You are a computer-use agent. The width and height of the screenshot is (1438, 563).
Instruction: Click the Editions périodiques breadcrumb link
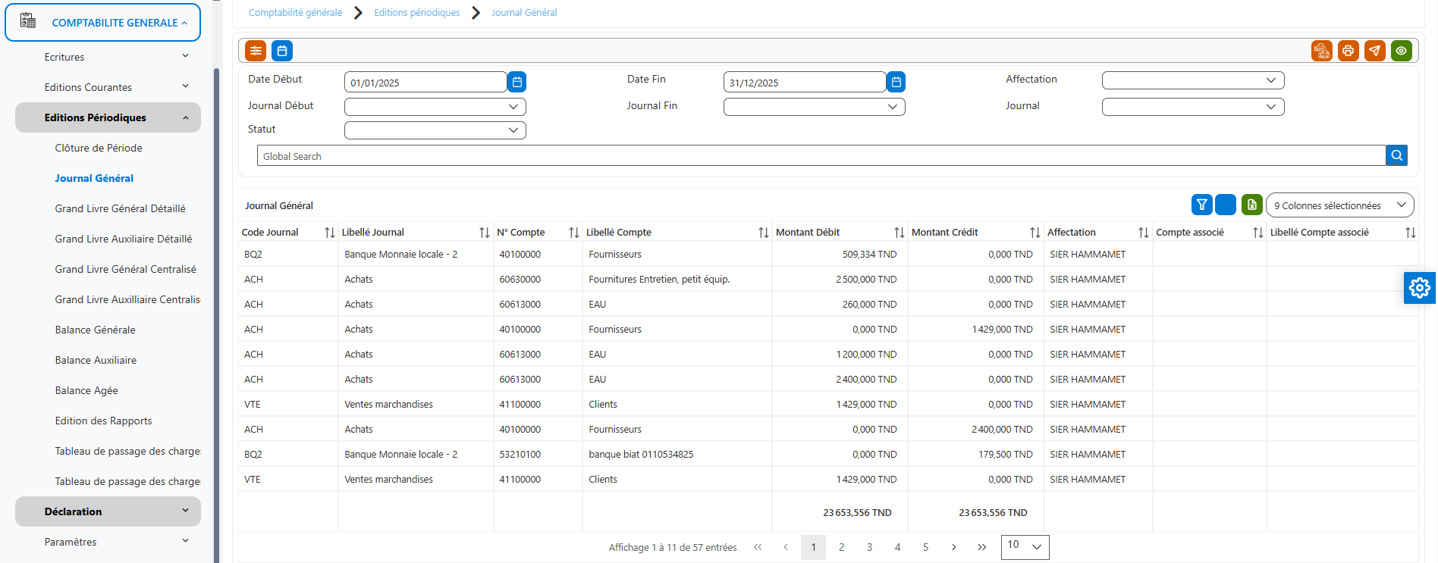(x=417, y=13)
